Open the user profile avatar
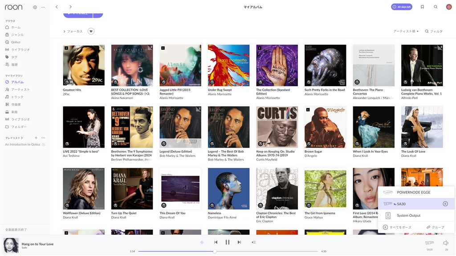Viewport: 456px width, 256px height. (448, 7)
